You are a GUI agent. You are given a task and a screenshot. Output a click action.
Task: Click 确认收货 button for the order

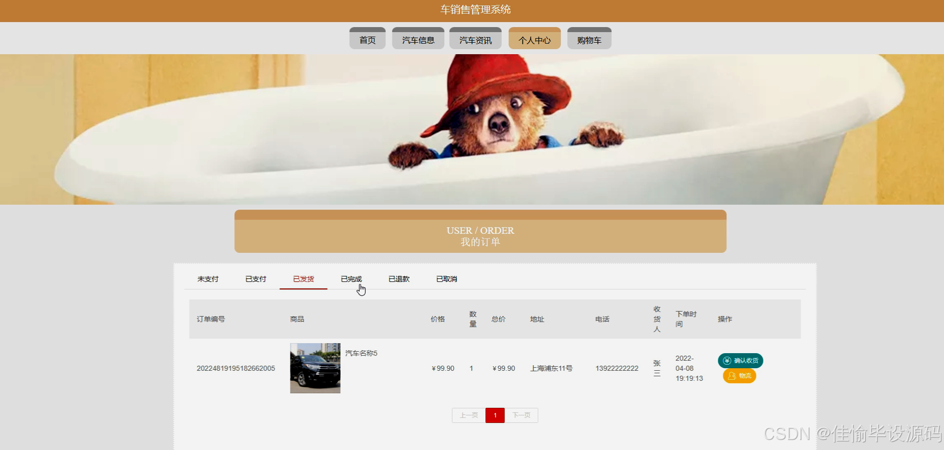pos(740,361)
